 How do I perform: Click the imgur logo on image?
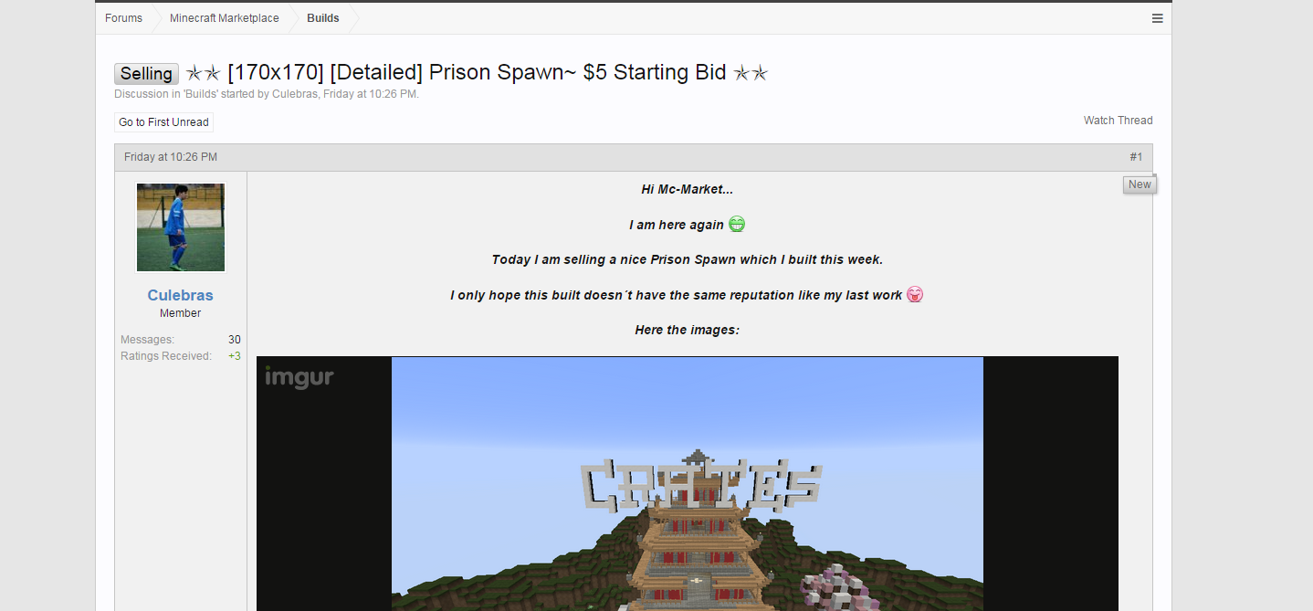point(299,377)
